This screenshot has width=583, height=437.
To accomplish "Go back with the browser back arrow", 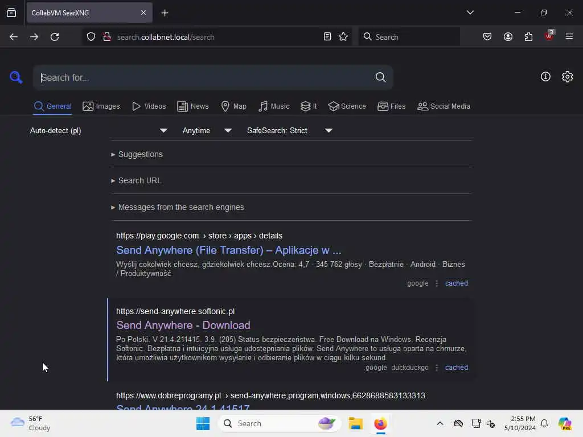I will (14, 37).
